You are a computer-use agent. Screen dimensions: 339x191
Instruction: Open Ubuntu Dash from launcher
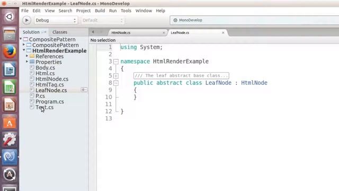point(10,16)
